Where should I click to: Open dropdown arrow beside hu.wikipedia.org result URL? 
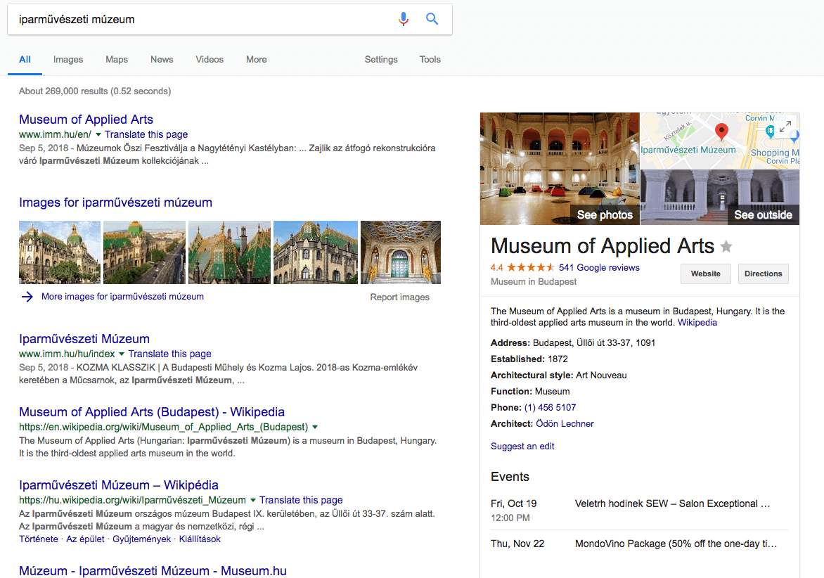tap(253, 500)
